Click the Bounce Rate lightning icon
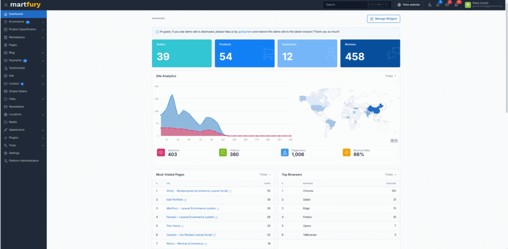This screenshot has width=508, height=249. point(347,153)
